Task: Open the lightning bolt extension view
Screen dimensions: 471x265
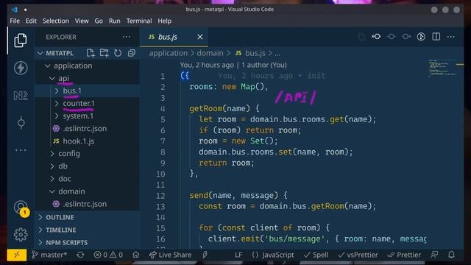Action: (x=21, y=68)
